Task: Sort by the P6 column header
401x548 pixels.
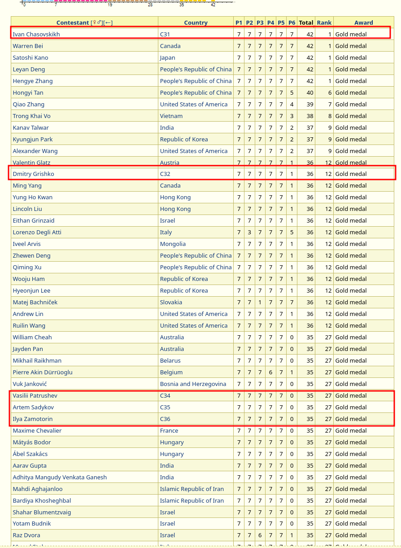Action: coord(292,22)
